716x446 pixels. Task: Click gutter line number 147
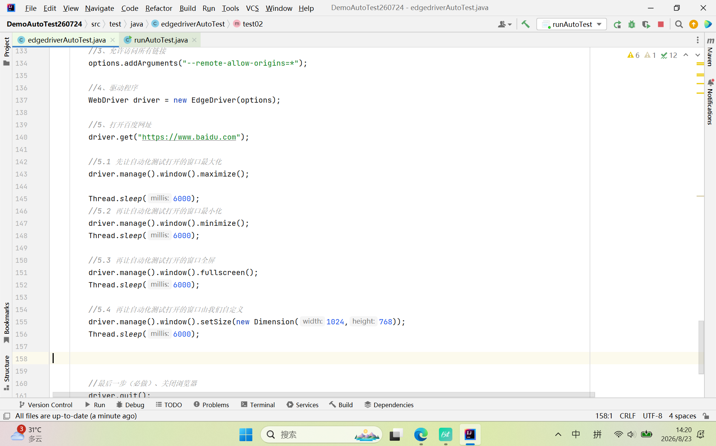coord(21,223)
